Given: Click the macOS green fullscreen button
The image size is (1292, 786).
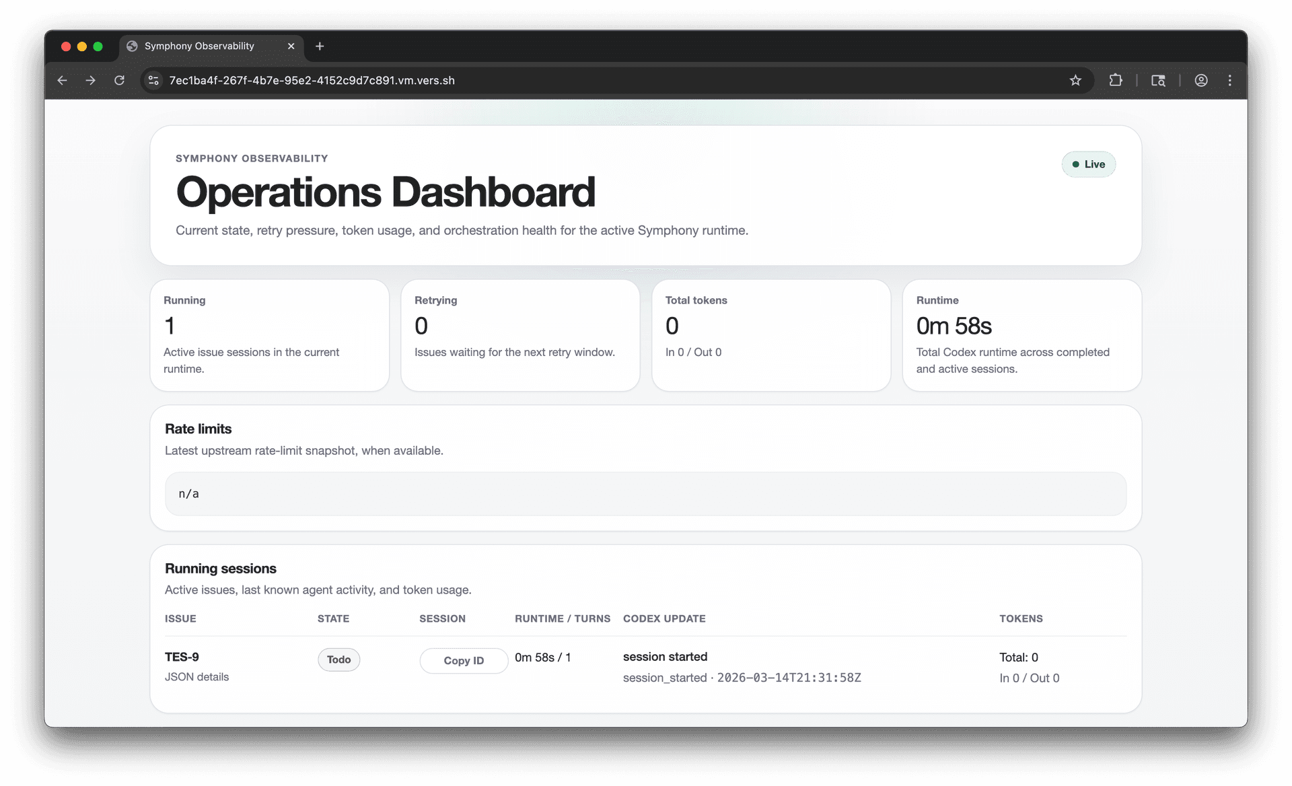Looking at the screenshot, I should coord(98,46).
